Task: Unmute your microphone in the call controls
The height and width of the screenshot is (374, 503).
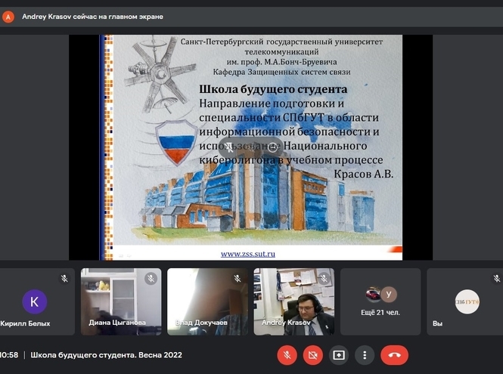Action: coord(287,355)
